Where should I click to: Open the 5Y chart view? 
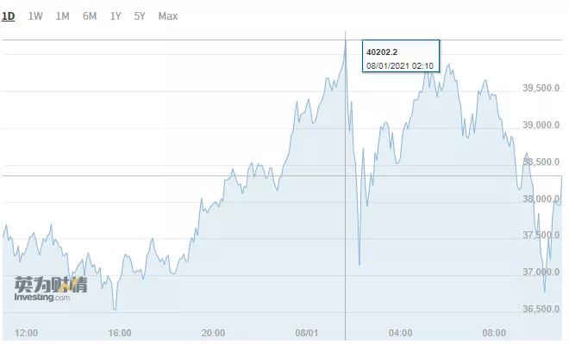pos(140,16)
